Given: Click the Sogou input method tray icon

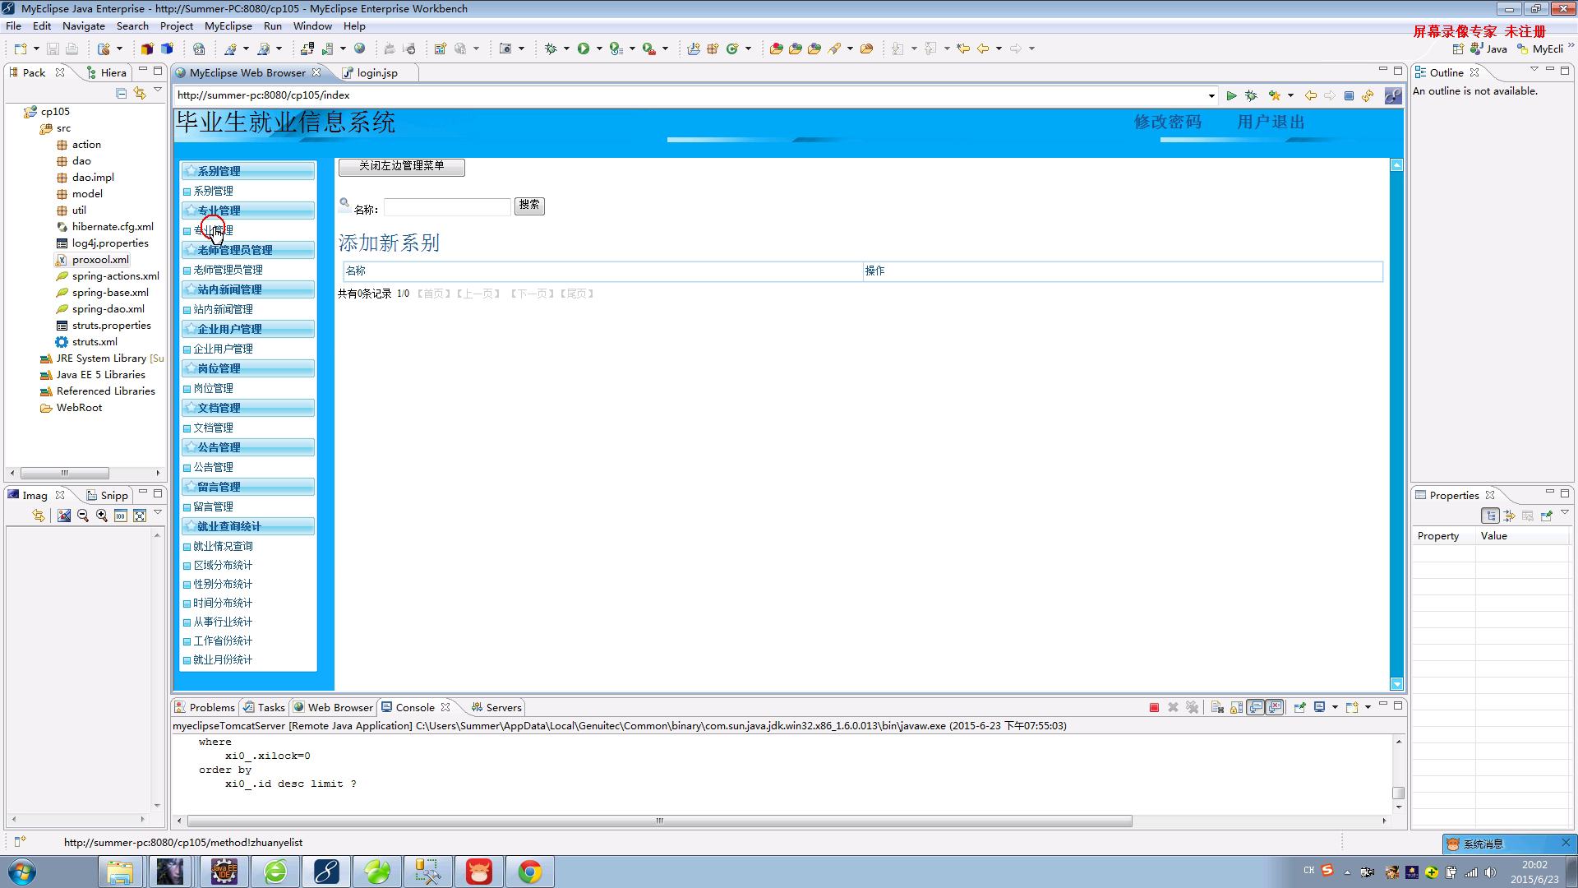Looking at the screenshot, I should point(1327,870).
